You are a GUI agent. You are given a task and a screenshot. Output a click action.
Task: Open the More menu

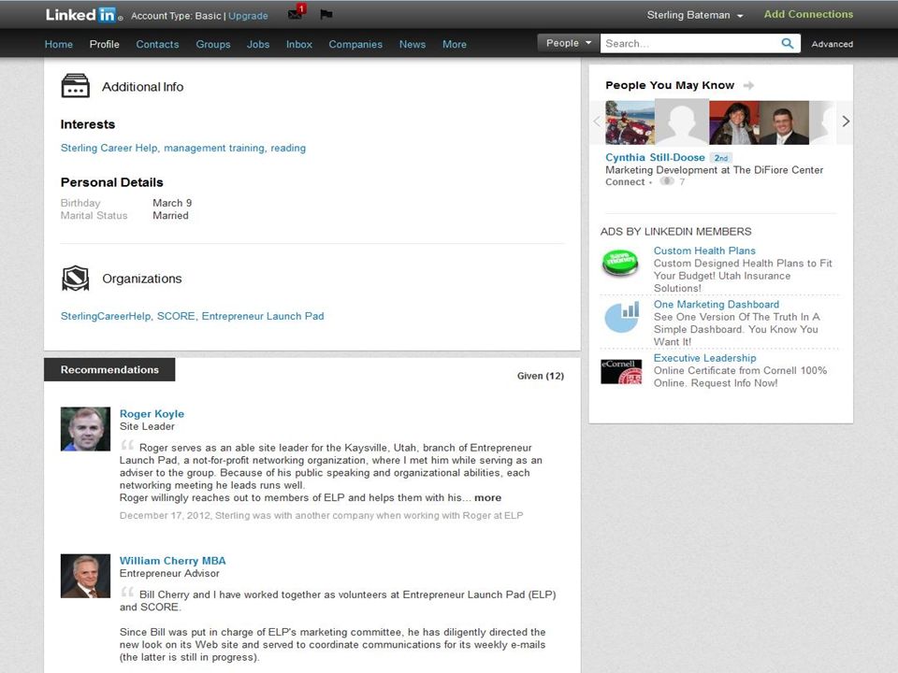pyautogui.click(x=455, y=44)
